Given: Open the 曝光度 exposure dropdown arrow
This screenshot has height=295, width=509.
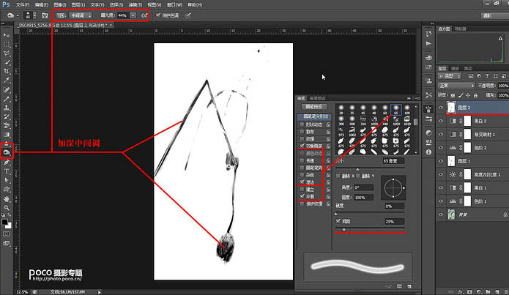Looking at the screenshot, I should [x=133, y=15].
